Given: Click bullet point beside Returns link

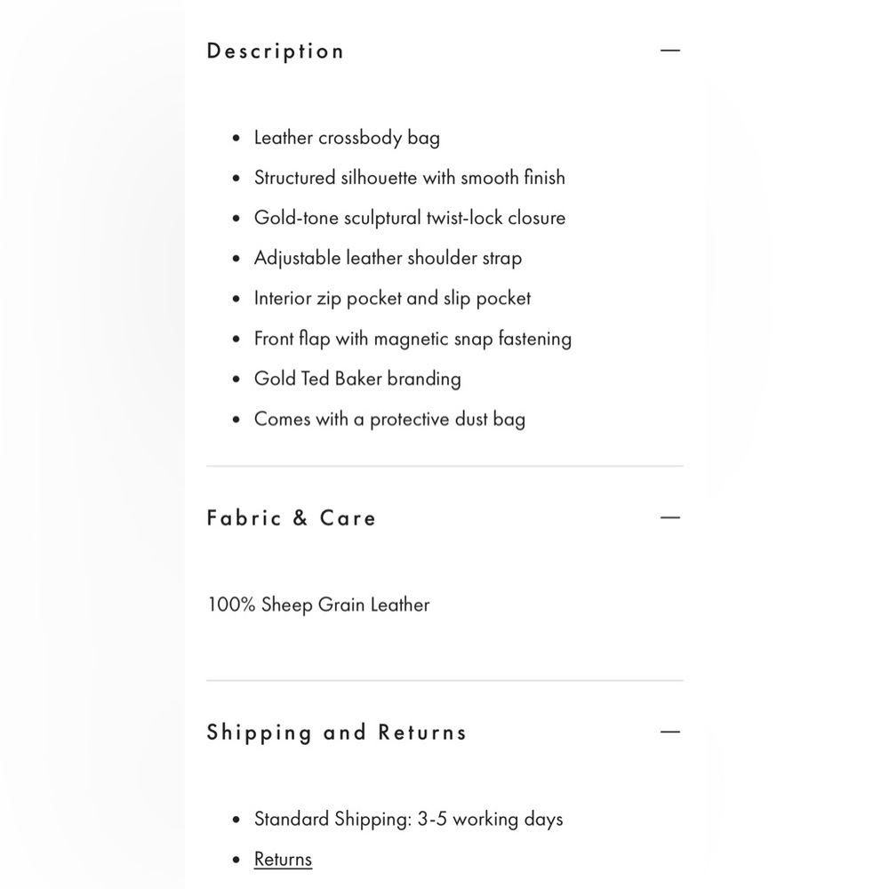Looking at the screenshot, I should [236, 860].
